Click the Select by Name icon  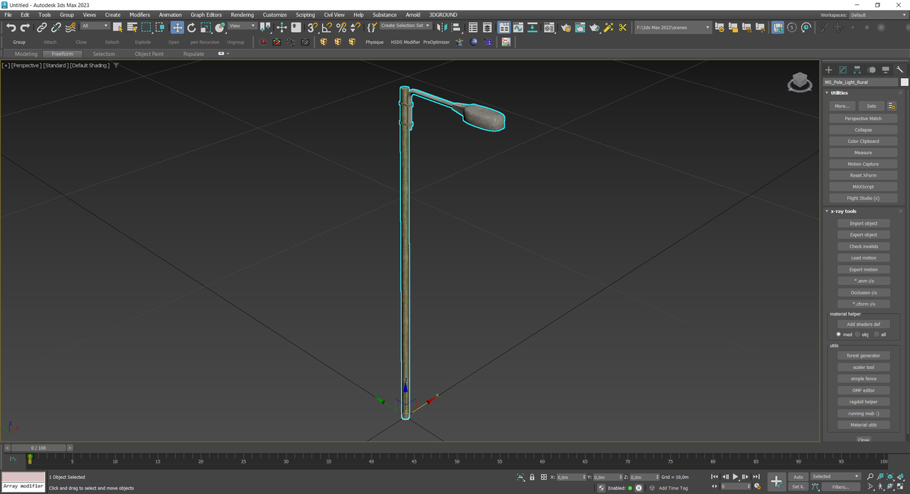(x=132, y=28)
